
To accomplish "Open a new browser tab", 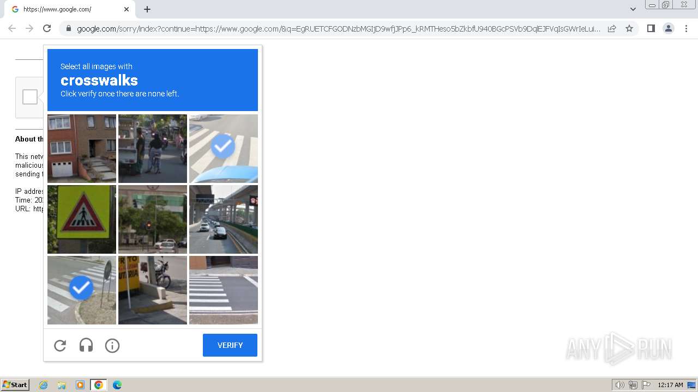I will tap(147, 9).
